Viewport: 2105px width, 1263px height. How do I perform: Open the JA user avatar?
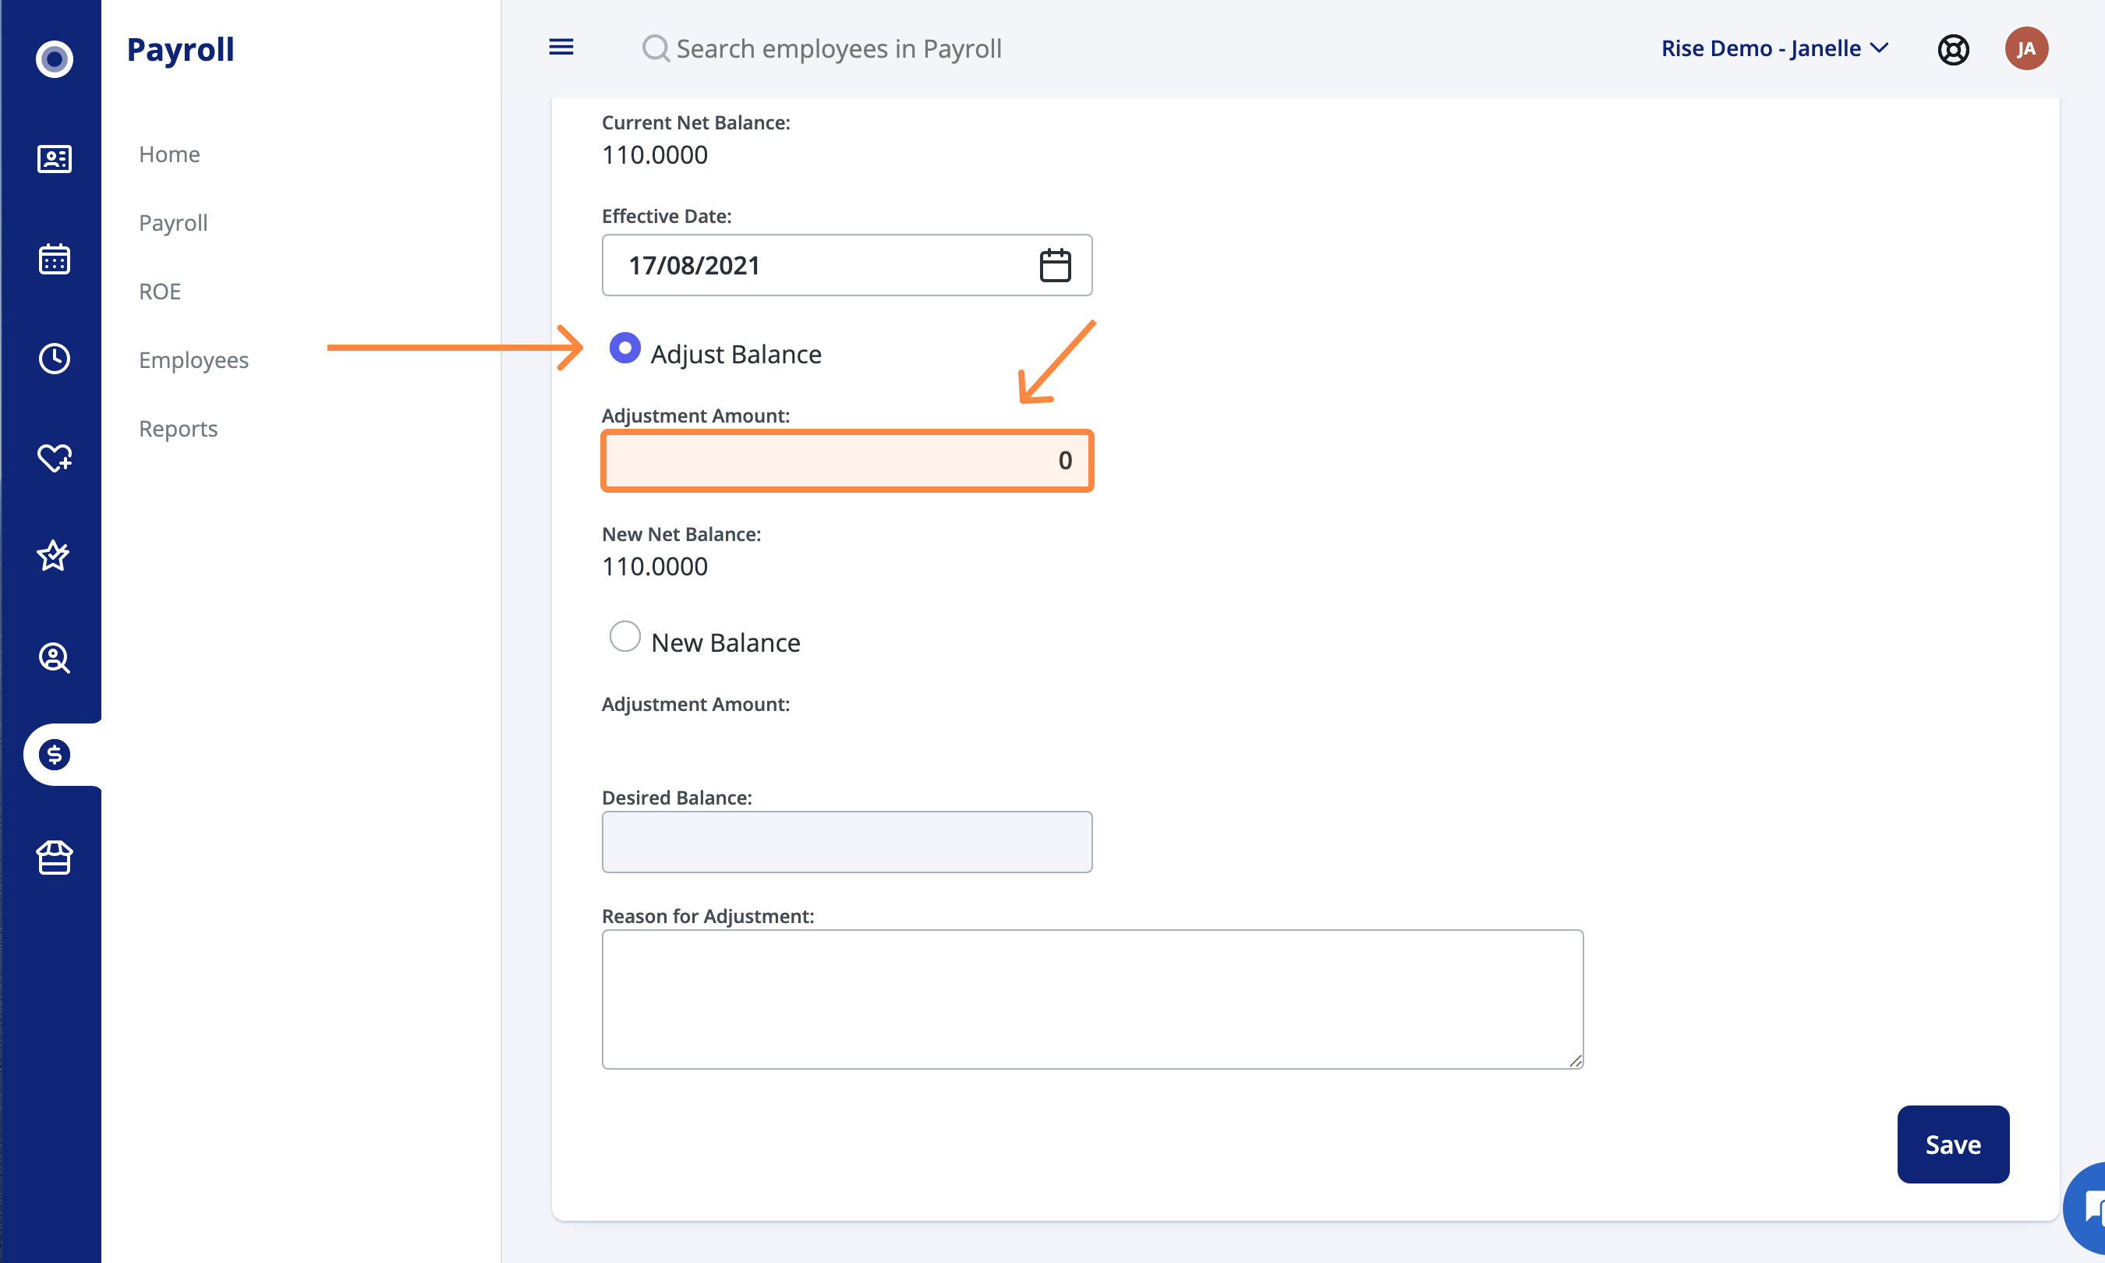tap(2027, 48)
